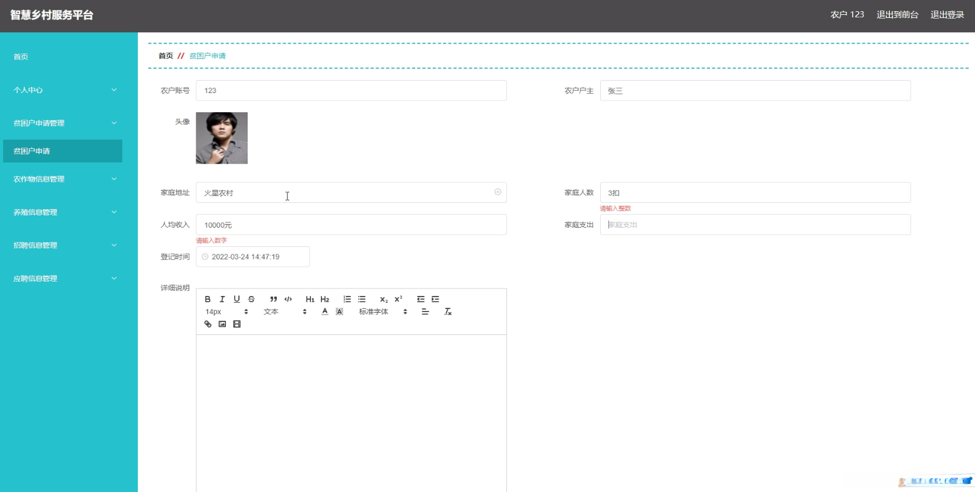Viewport: 975px width, 492px height.
Task: Click the 农户 123 user label
Action: 847,15
